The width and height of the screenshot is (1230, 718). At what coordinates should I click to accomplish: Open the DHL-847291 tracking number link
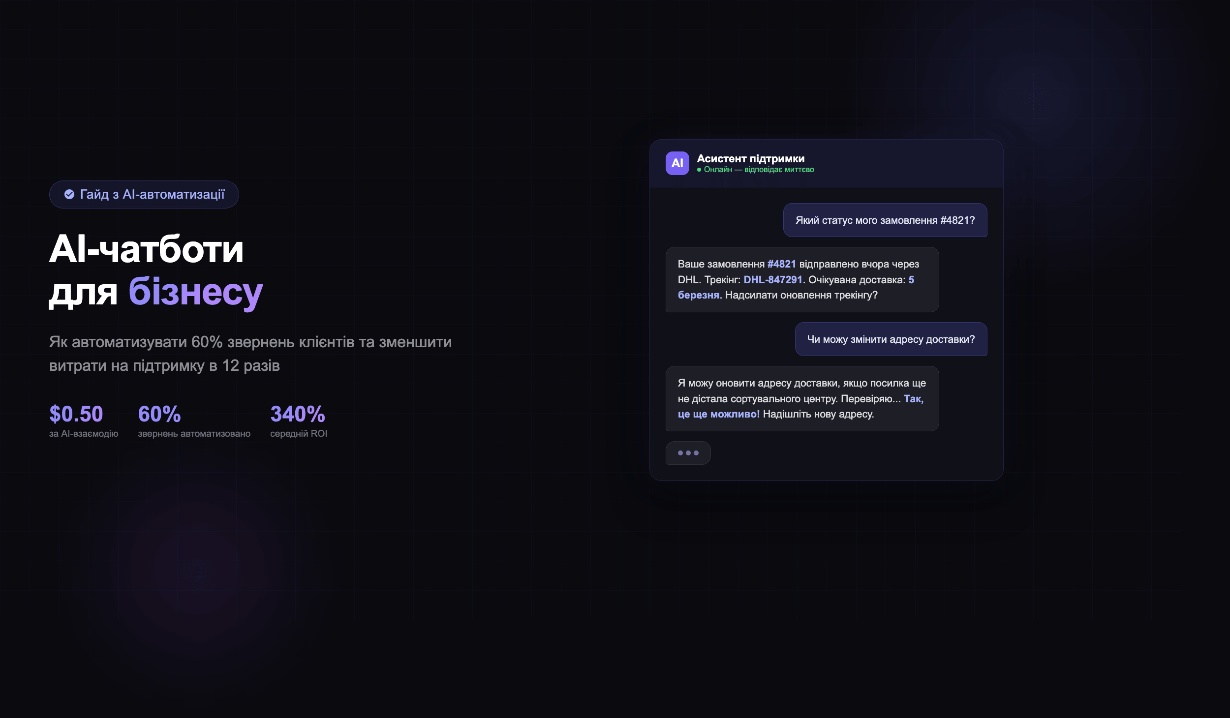click(772, 280)
